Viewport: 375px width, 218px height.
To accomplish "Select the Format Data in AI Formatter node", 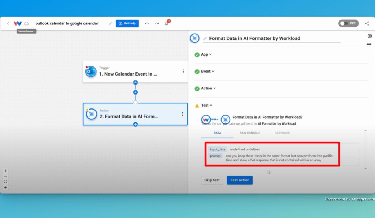I will tap(135, 114).
